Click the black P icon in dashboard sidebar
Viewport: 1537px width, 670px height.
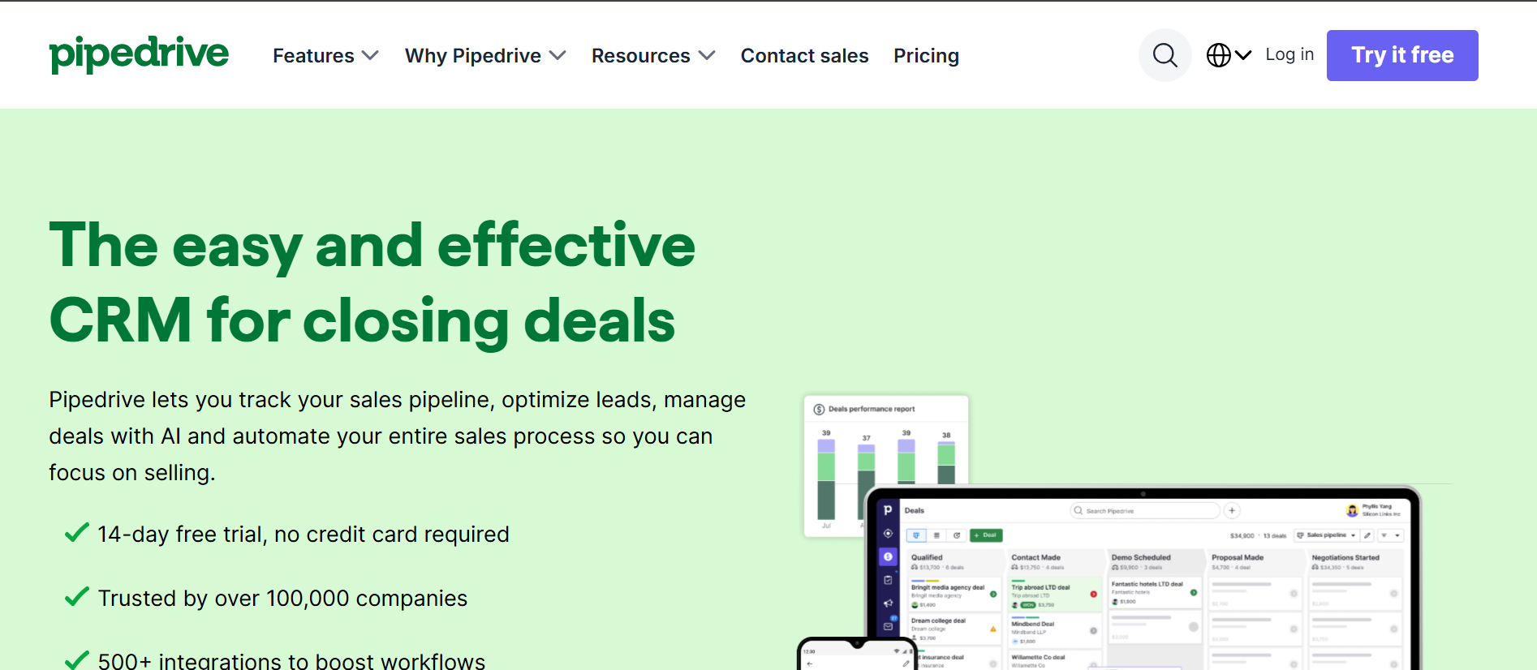(x=888, y=510)
